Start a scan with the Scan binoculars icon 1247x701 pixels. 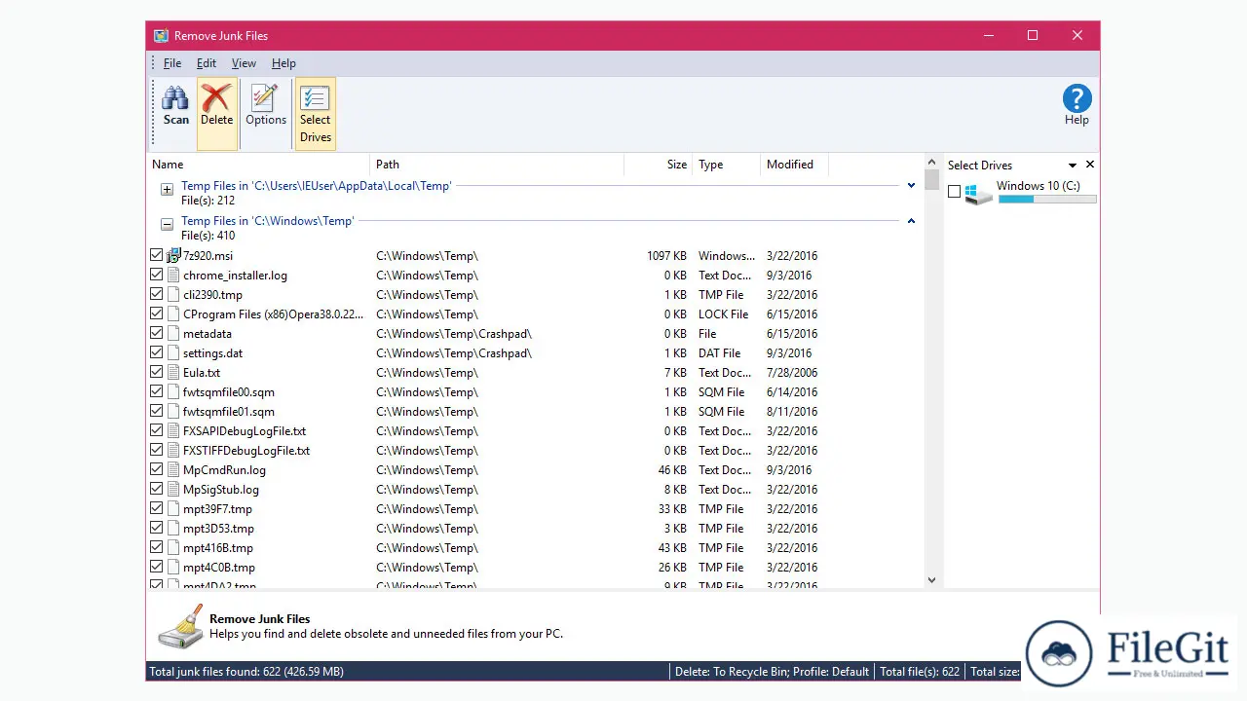(175, 98)
